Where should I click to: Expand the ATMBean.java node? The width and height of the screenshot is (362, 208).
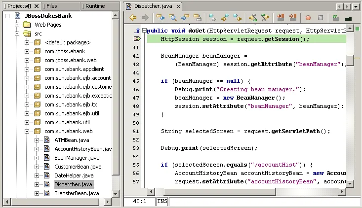click(37, 140)
